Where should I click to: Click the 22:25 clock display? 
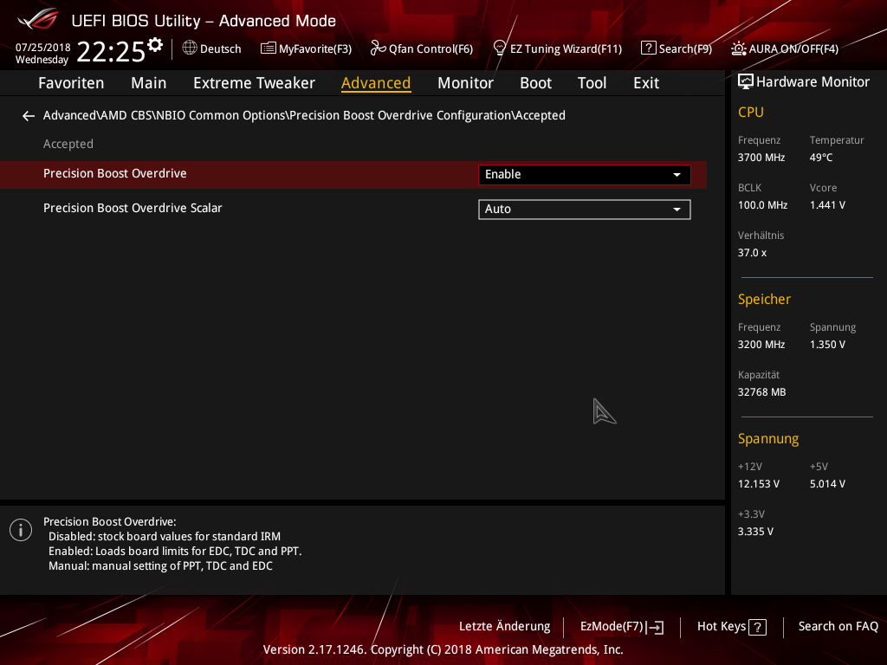111,51
